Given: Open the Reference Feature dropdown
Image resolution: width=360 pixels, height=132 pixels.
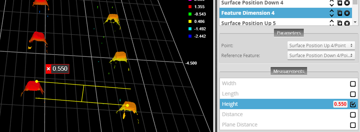Looking at the screenshot, I should coord(321,55).
